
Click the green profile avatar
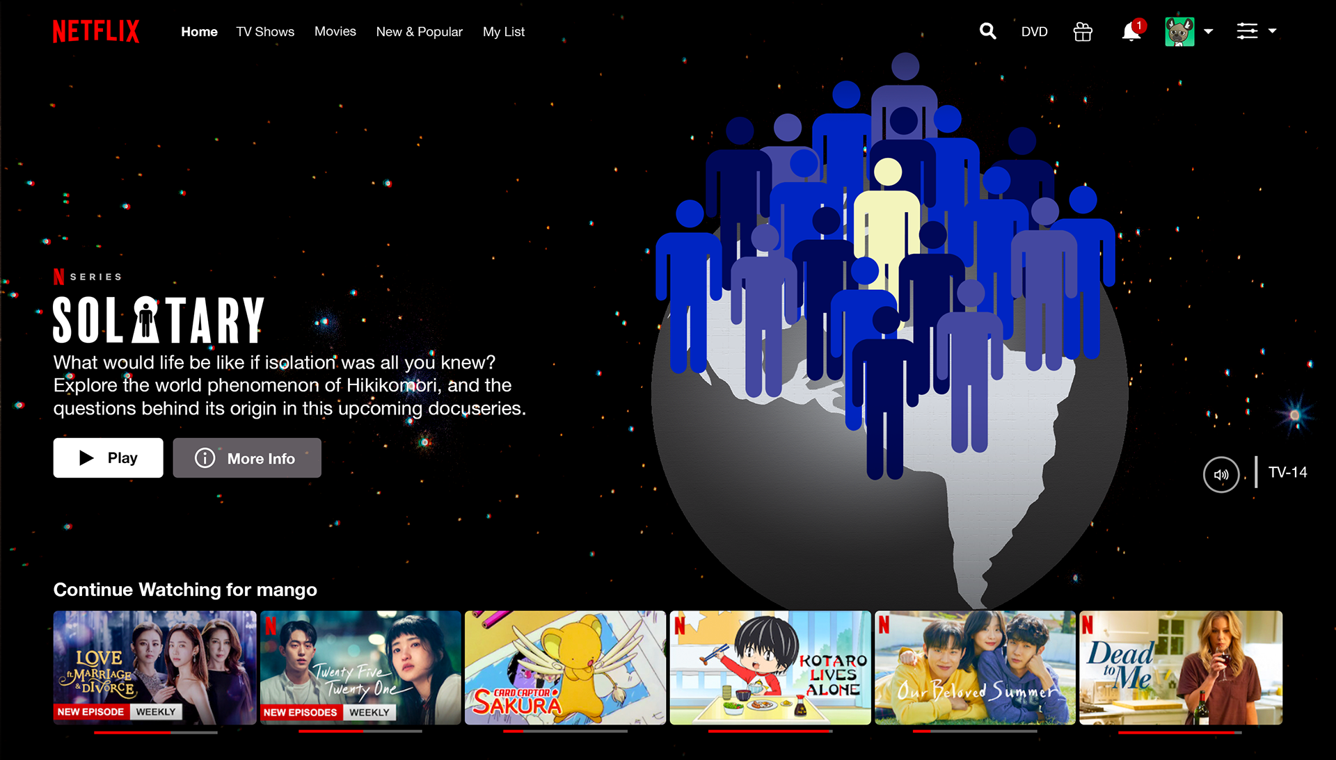tap(1179, 32)
